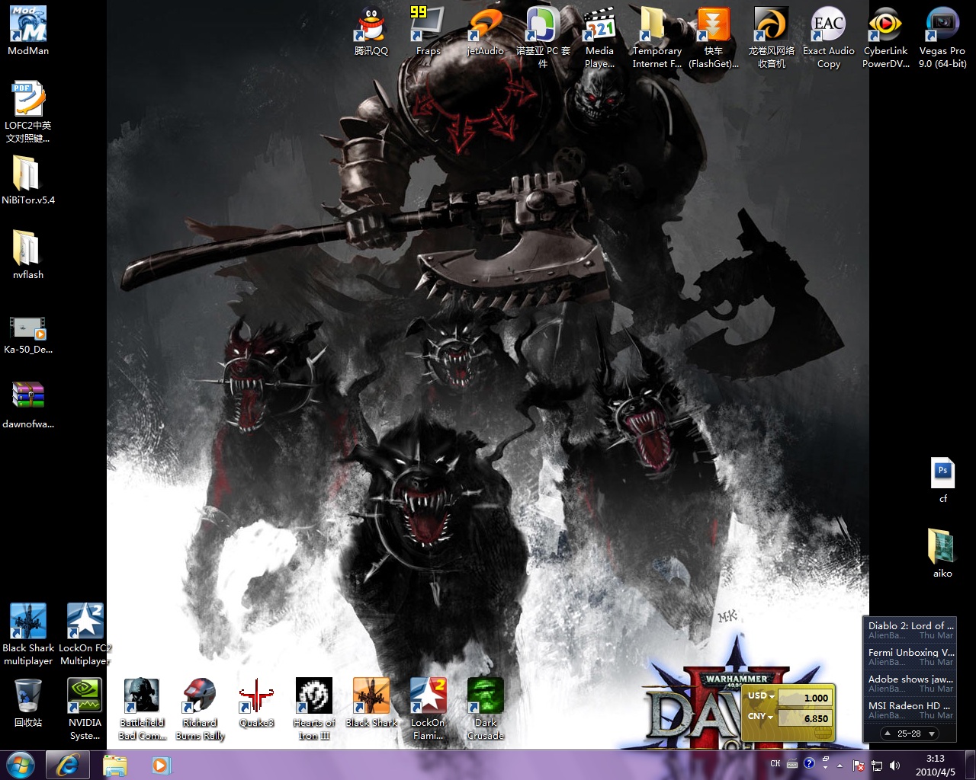Launch the Black Shark shortcut on the bottom row

[371, 703]
